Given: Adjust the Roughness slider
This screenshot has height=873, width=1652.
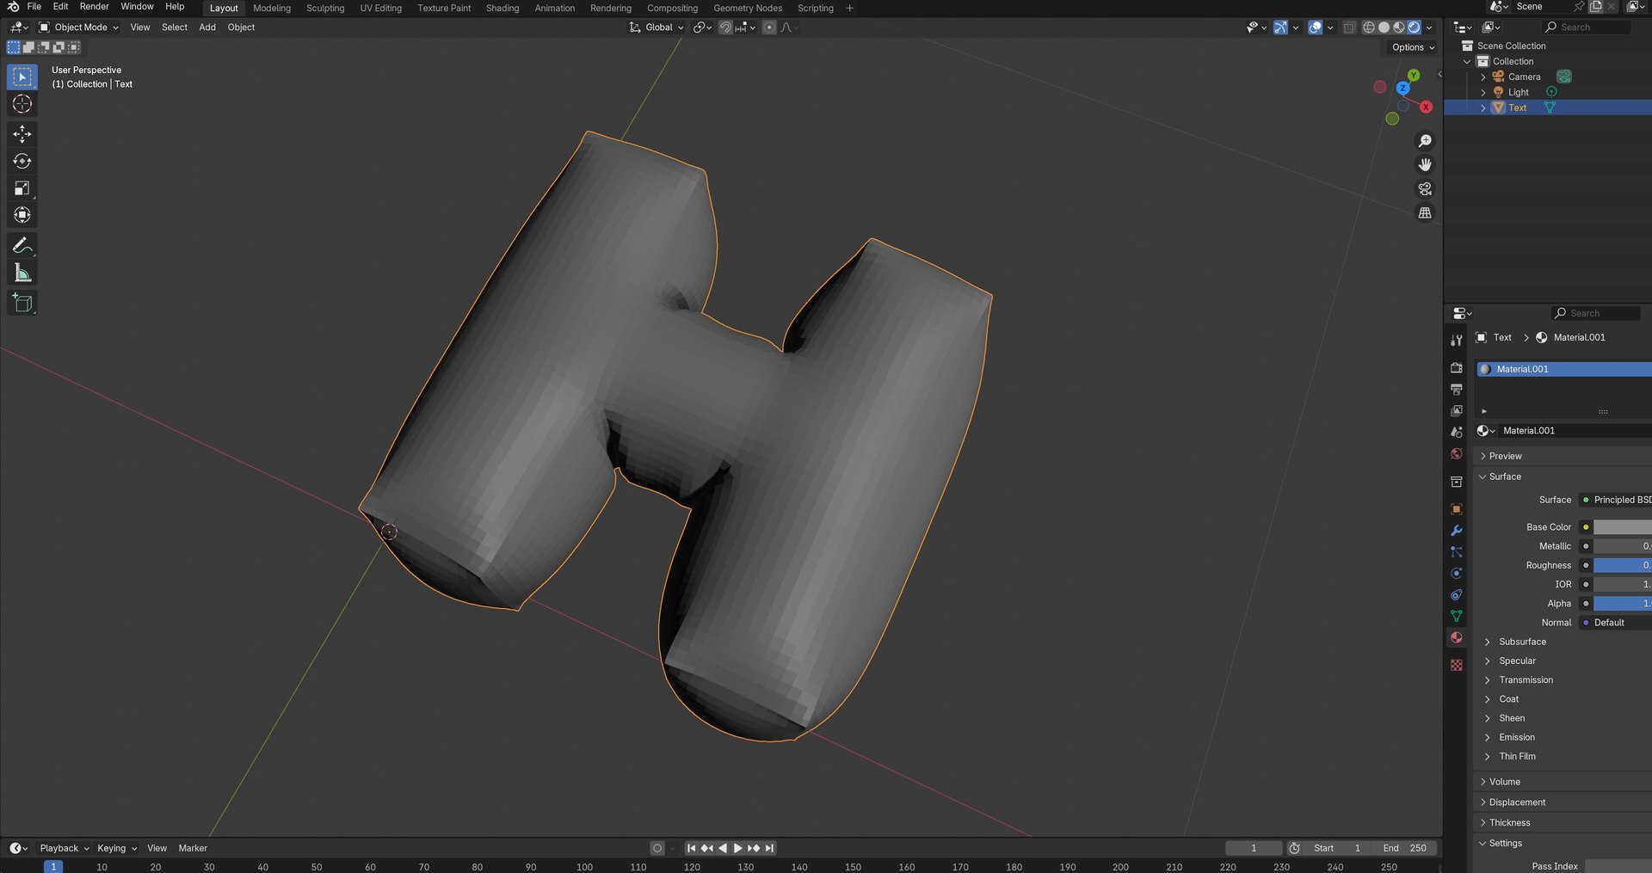Looking at the screenshot, I should click(x=1622, y=565).
